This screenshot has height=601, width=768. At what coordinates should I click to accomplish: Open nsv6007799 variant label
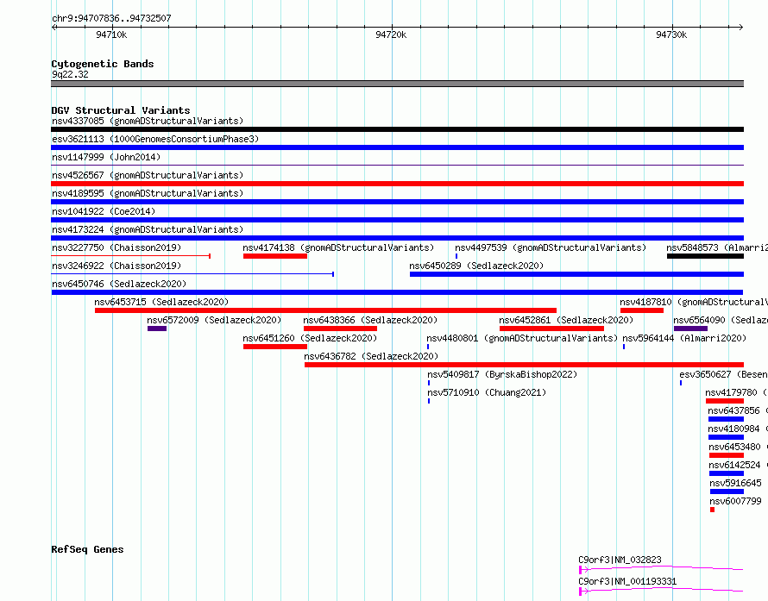click(x=736, y=501)
